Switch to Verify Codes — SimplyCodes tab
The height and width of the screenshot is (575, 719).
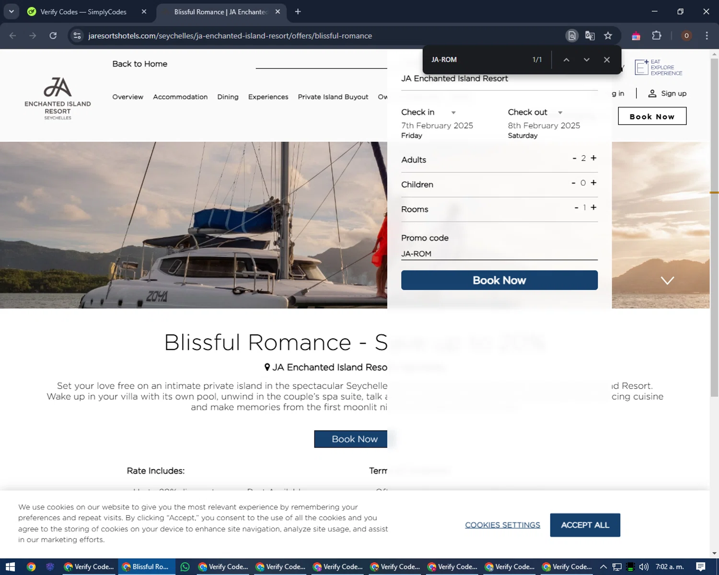click(83, 12)
